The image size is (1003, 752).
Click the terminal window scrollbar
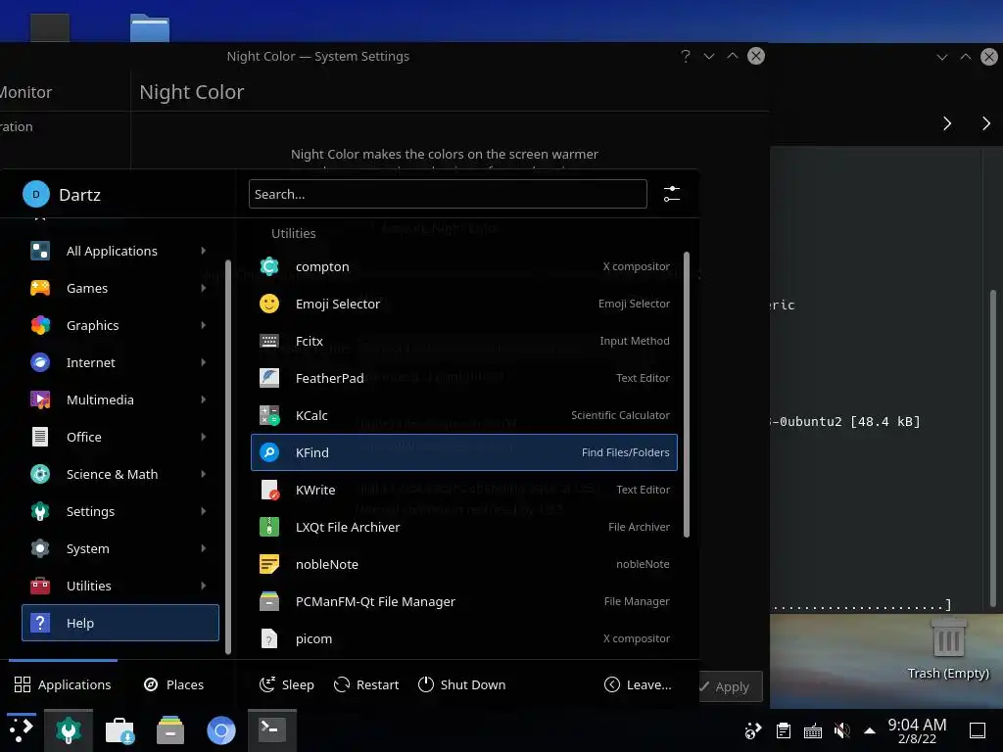pos(993,447)
